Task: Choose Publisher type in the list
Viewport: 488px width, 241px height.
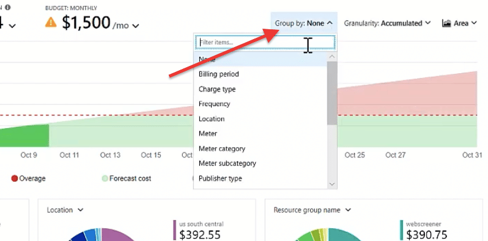Action: click(x=260, y=178)
